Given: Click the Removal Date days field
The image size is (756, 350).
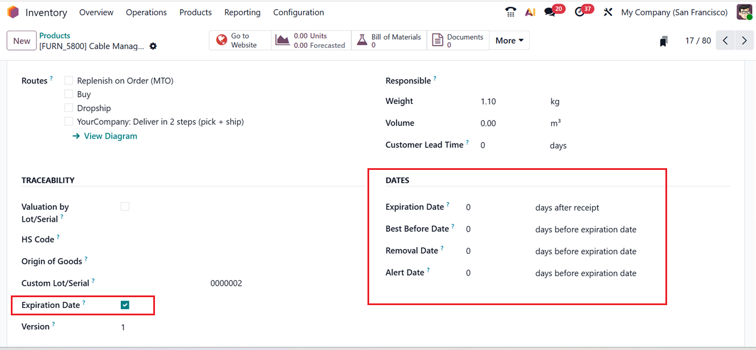Looking at the screenshot, I should point(468,251).
